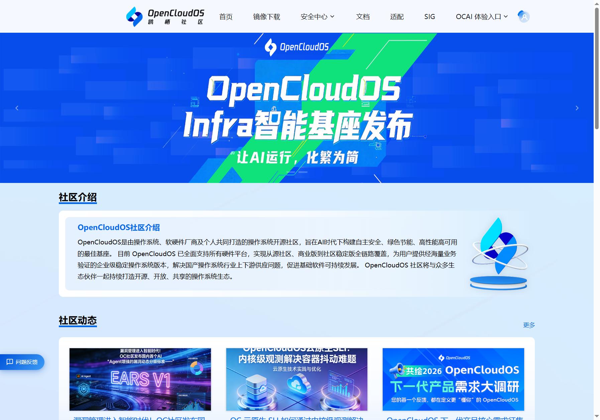This screenshot has height=420, width=600.
Task: Go to previous banner slide arrow
Action: pyautogui.click(x=17, y=108)
